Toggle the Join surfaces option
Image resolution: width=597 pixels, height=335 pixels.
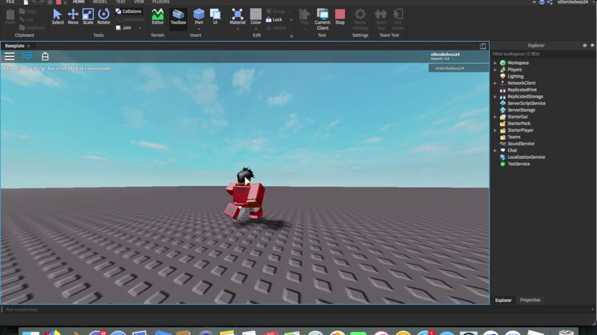point(124,28)
